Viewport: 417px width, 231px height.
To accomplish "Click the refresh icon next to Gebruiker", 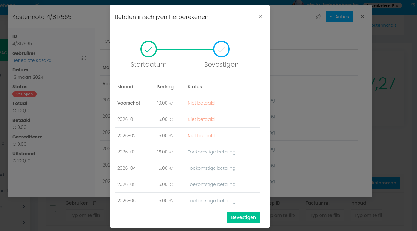I will click(x=84, y=58).
